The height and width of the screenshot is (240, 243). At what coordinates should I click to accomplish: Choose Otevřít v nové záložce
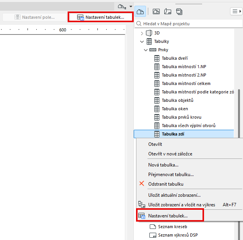[170, 154]
